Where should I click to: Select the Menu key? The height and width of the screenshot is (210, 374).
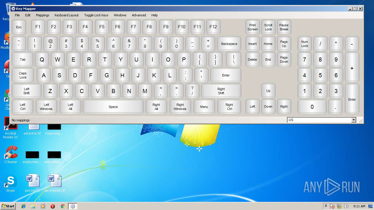pyautogui.click(x=204, y=107)
